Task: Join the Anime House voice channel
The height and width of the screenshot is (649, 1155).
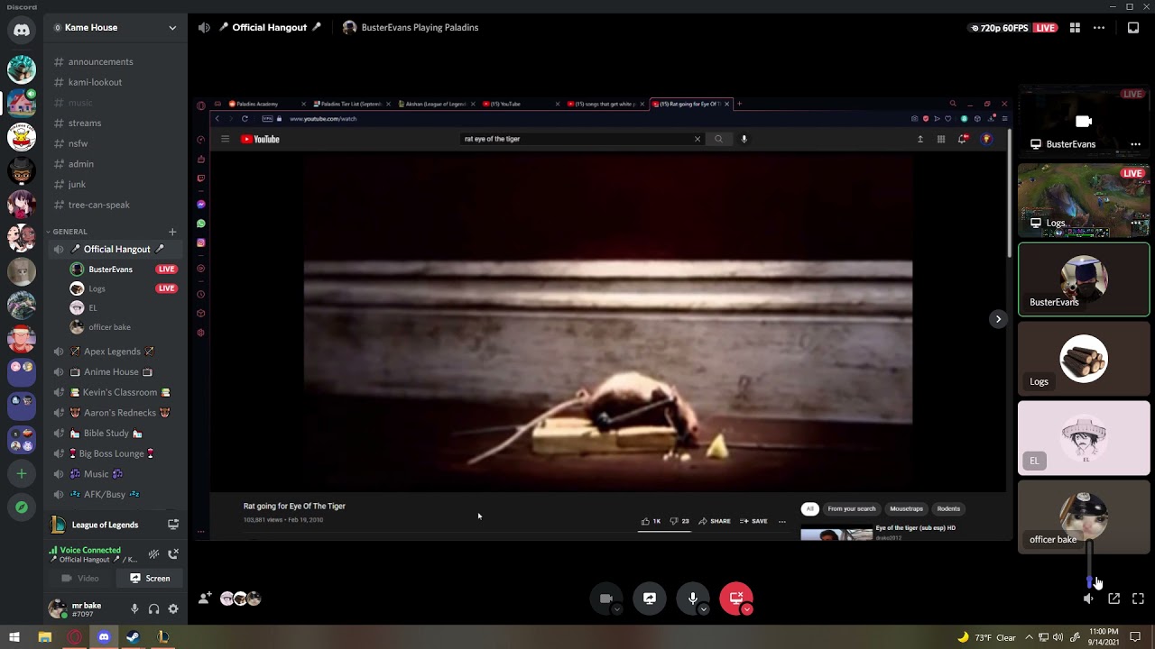Action: 115,371
